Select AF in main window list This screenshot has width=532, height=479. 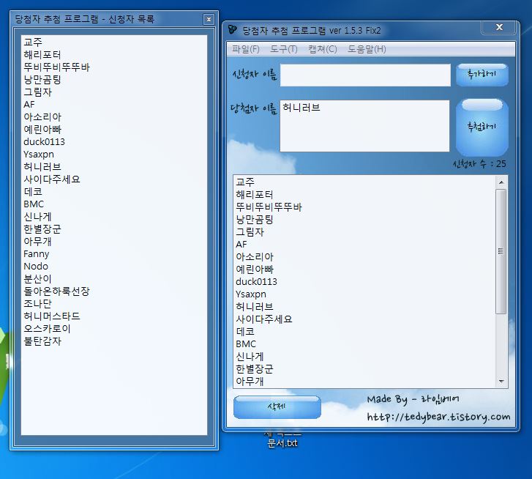click(x=241, y=245)
